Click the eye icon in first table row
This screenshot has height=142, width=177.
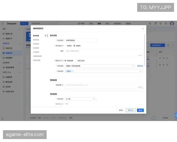[x=160, y=58]
